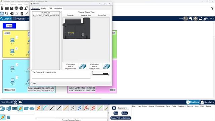Viewport: 215px width, 121px height.
Task: Switch to Physical workspace view
Action: [x=19, y=18]
